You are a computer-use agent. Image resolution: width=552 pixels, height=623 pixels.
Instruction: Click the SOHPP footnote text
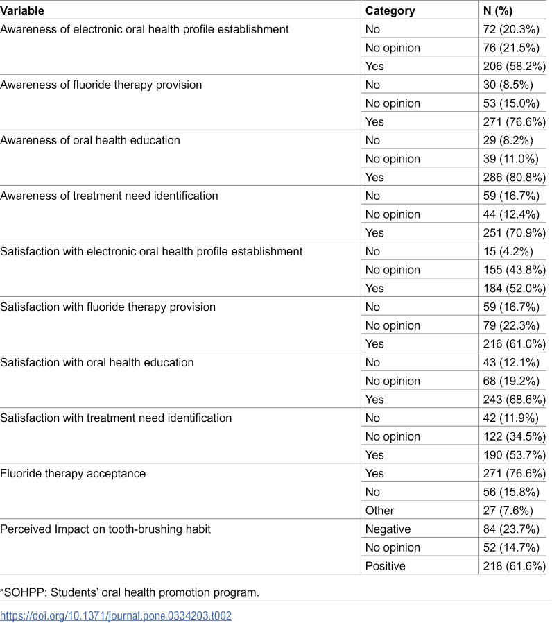click(130, 592)
